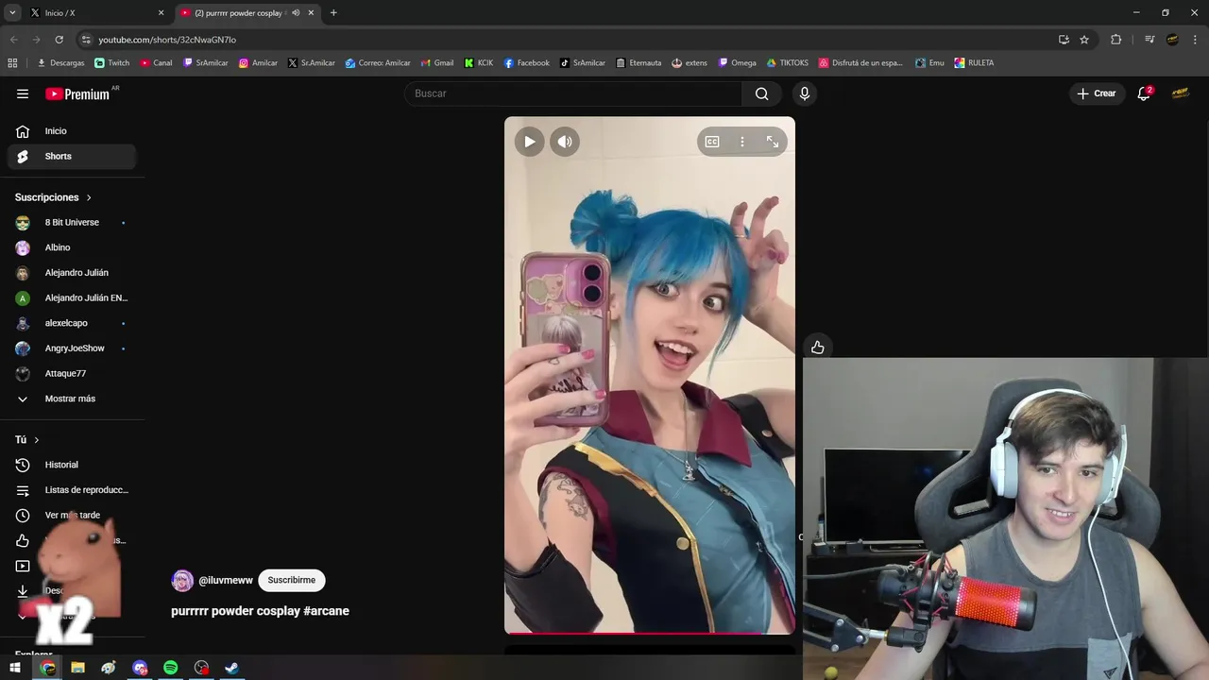The image size is (1209, 680).
Task: Open AngryJoeShow channel
Action: coord(72,348)
